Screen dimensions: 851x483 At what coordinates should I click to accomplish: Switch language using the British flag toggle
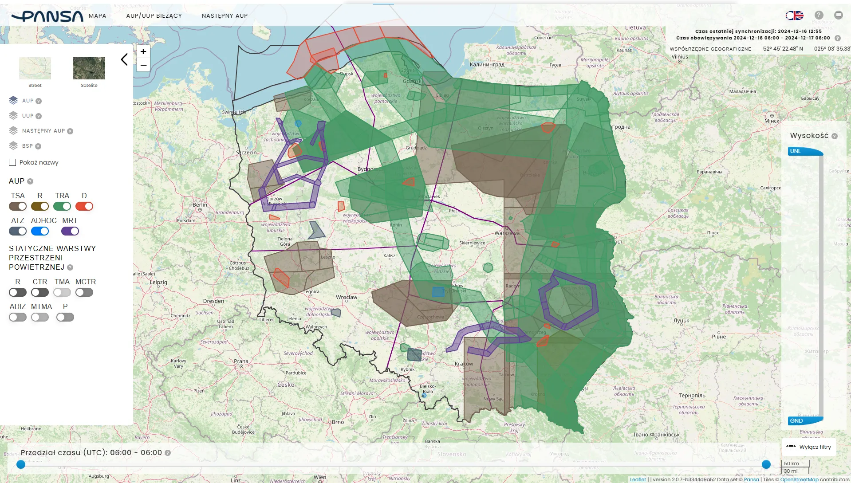[x=796, y=15]
